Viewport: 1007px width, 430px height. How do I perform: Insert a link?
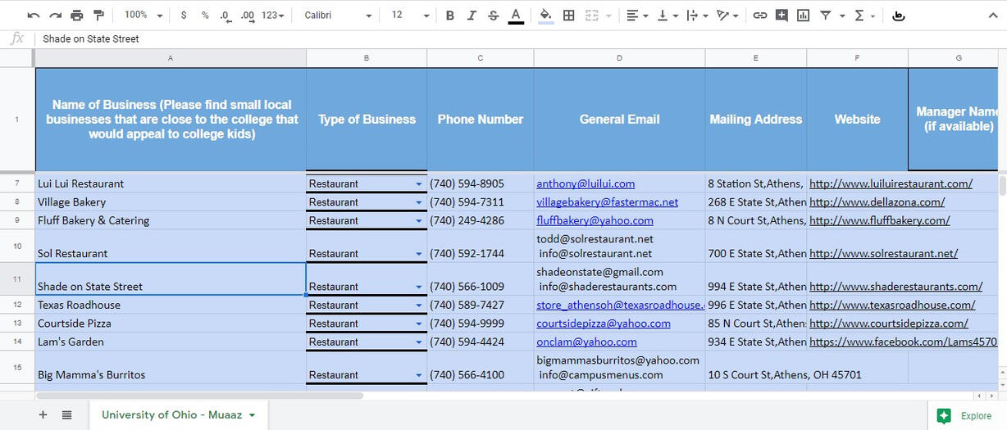760,15
